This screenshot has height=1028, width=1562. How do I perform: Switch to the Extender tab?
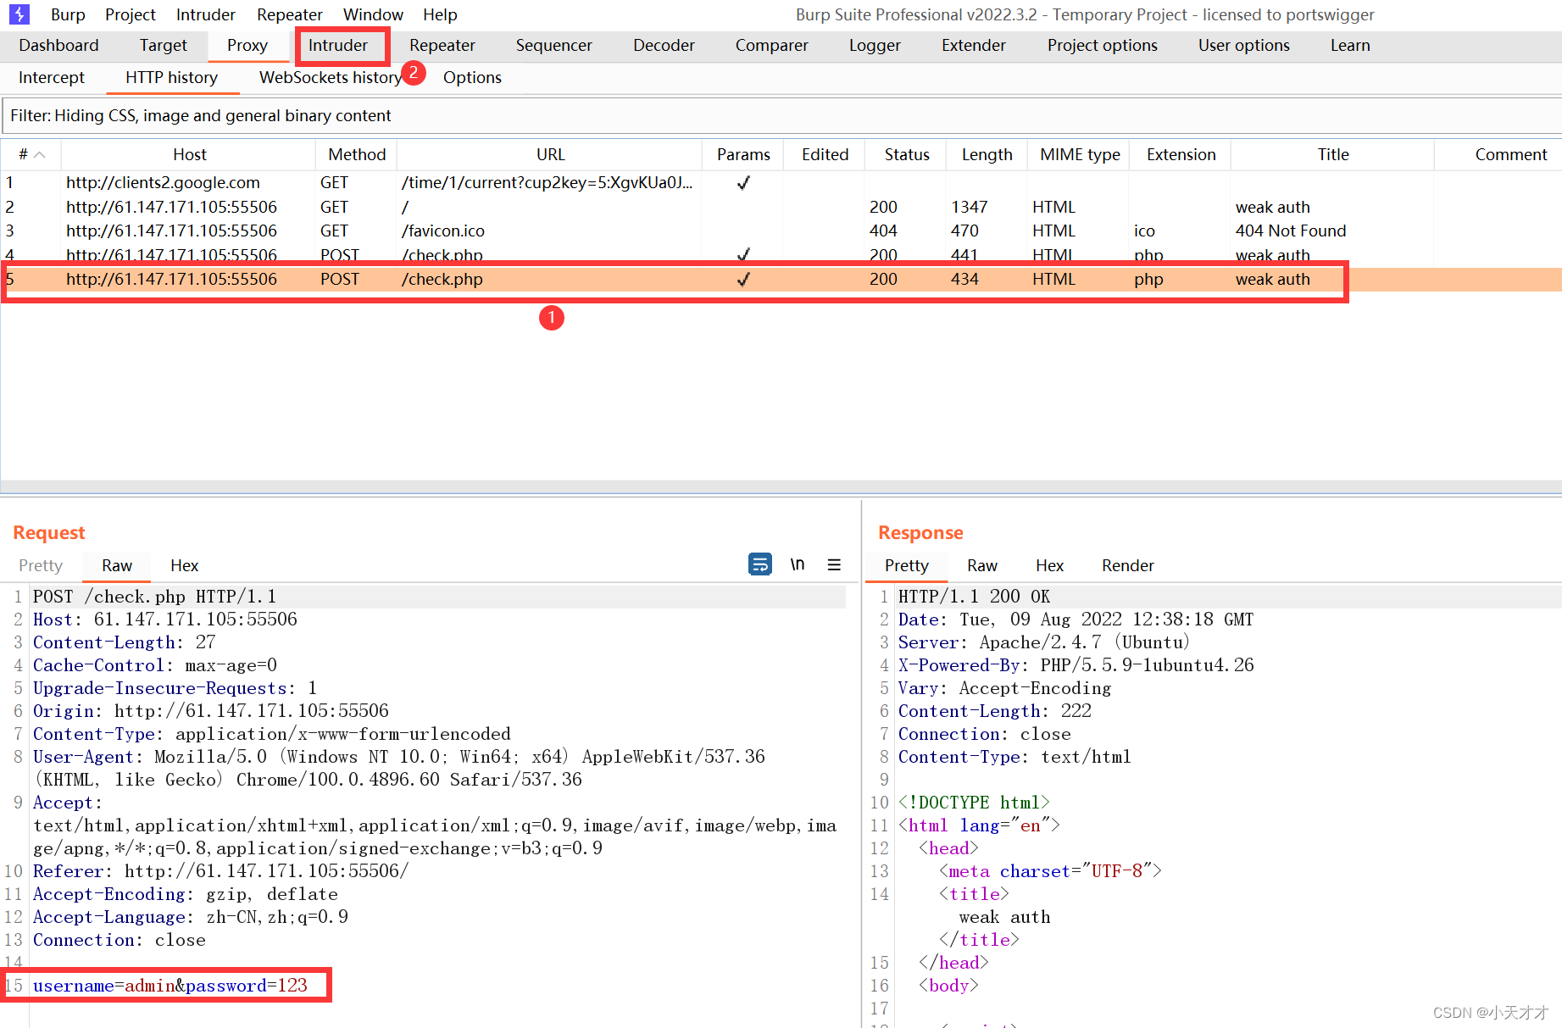click(x=974, y=46)
